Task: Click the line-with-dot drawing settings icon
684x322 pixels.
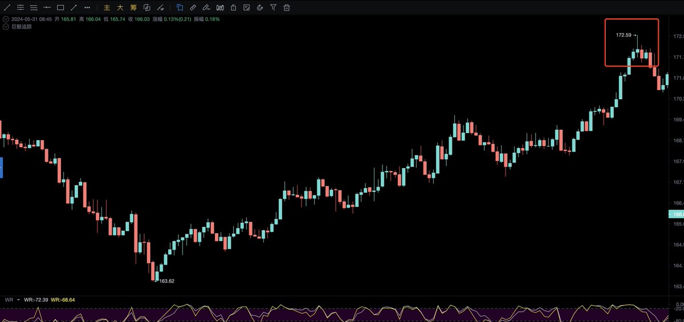Action: [160, 8]
